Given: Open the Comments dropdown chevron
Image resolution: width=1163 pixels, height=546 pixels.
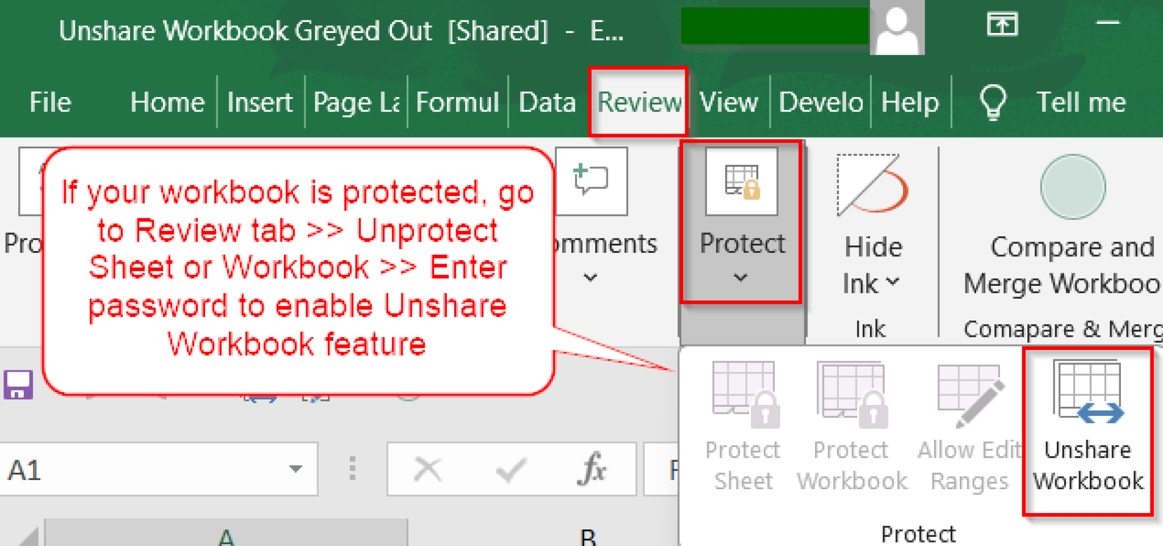Looking at the screenshot, I should [x=589, y=278].
